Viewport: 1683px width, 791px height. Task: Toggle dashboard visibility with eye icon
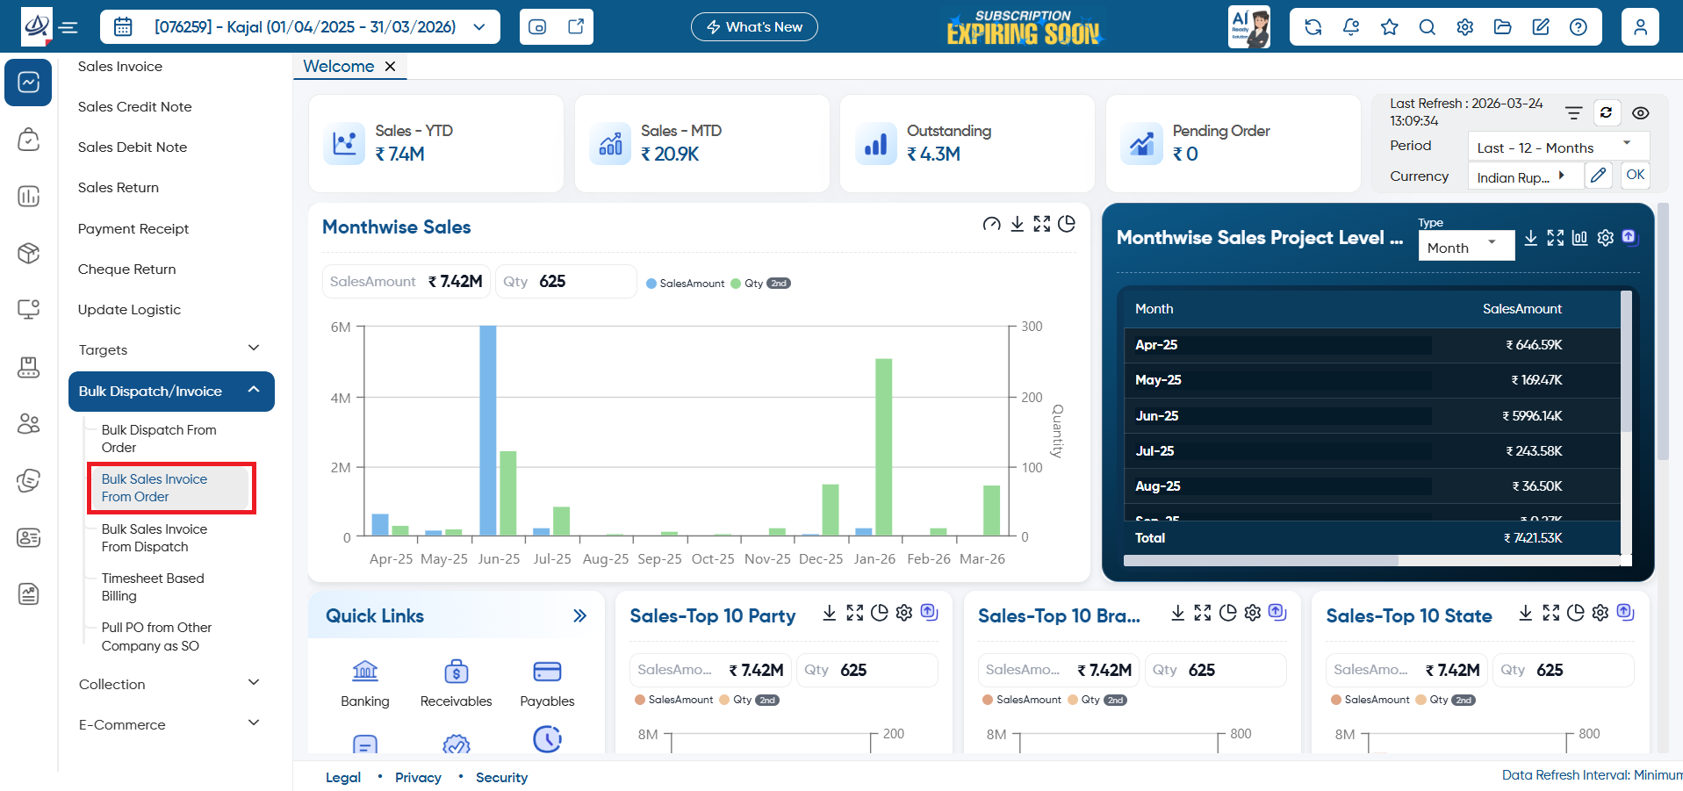click(1640, 113)
